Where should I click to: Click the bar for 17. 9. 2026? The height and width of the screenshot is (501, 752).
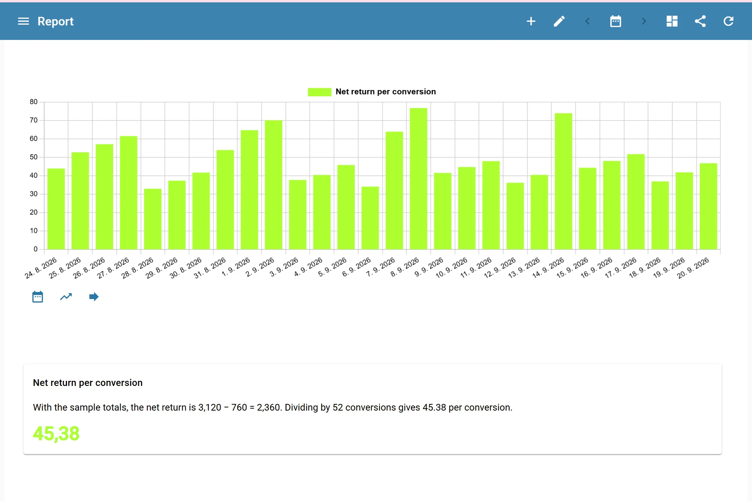click(636, 202)
